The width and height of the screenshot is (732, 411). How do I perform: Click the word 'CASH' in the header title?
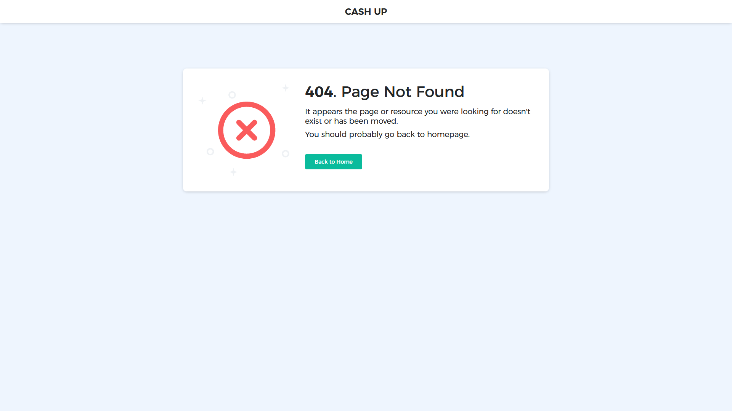(x=358, y=12)
